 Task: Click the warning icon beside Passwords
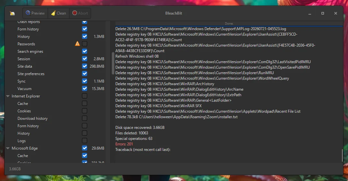77,44
